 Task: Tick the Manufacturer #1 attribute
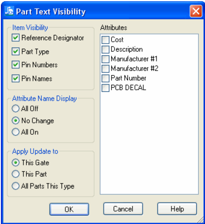click(x=106, y=59)
